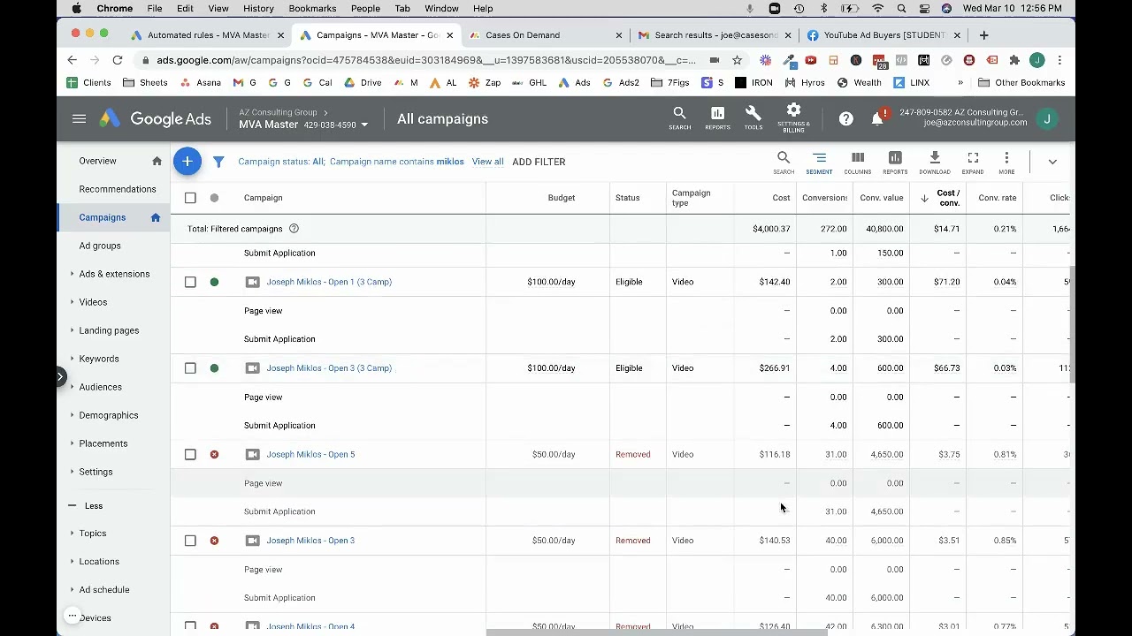
Task: Click green status dot for Open 1 (3 Camp)
Action: pyautogui.click(x=214, y=282)
